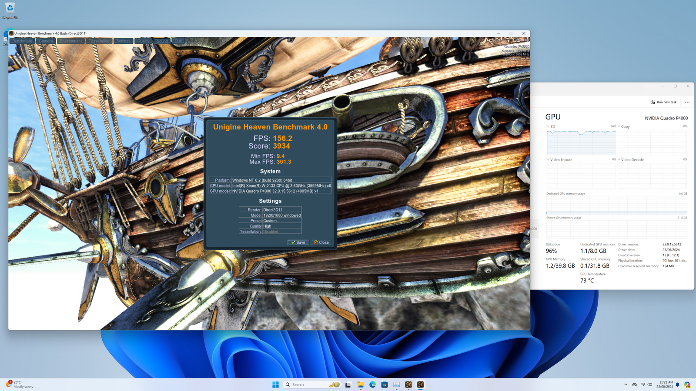The image size is (696, 391).
Task: Open Microsoft Store from the taskbar
Action: tap(385, 384)
